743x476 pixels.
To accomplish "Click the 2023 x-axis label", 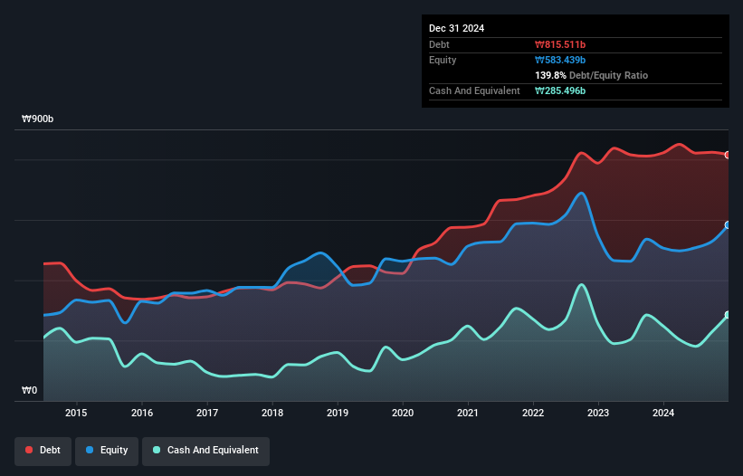I will 598,413.
